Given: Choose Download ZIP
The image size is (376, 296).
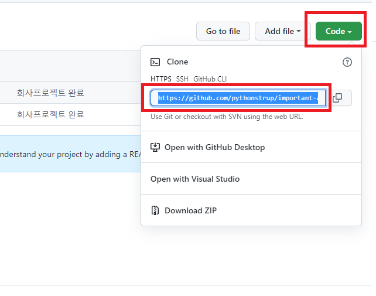Looking at the screenshot, I should pos(251,210).
